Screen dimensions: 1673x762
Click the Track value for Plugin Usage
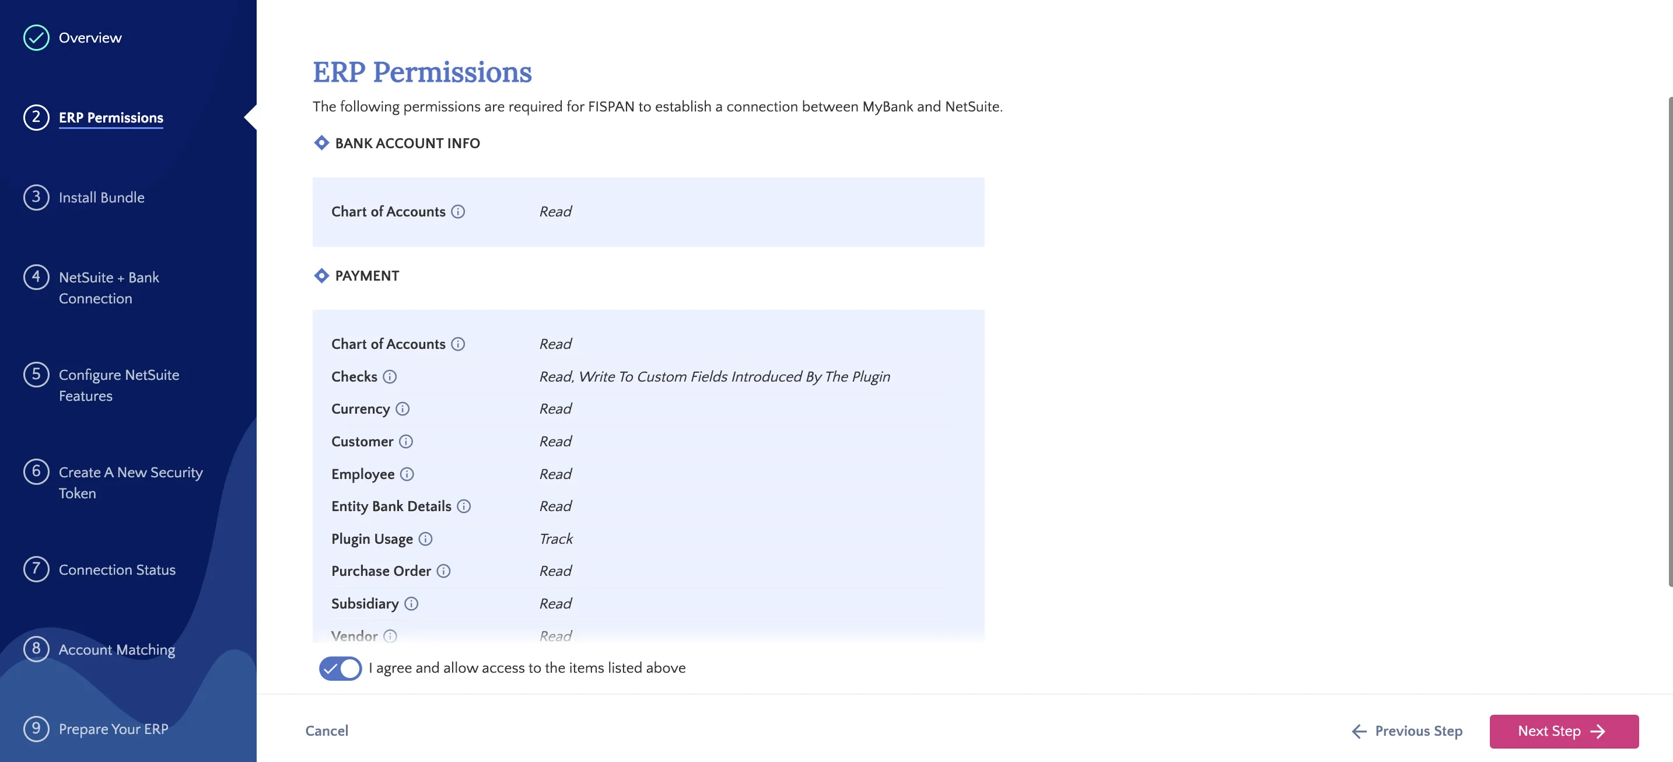[x=556, y=539]
